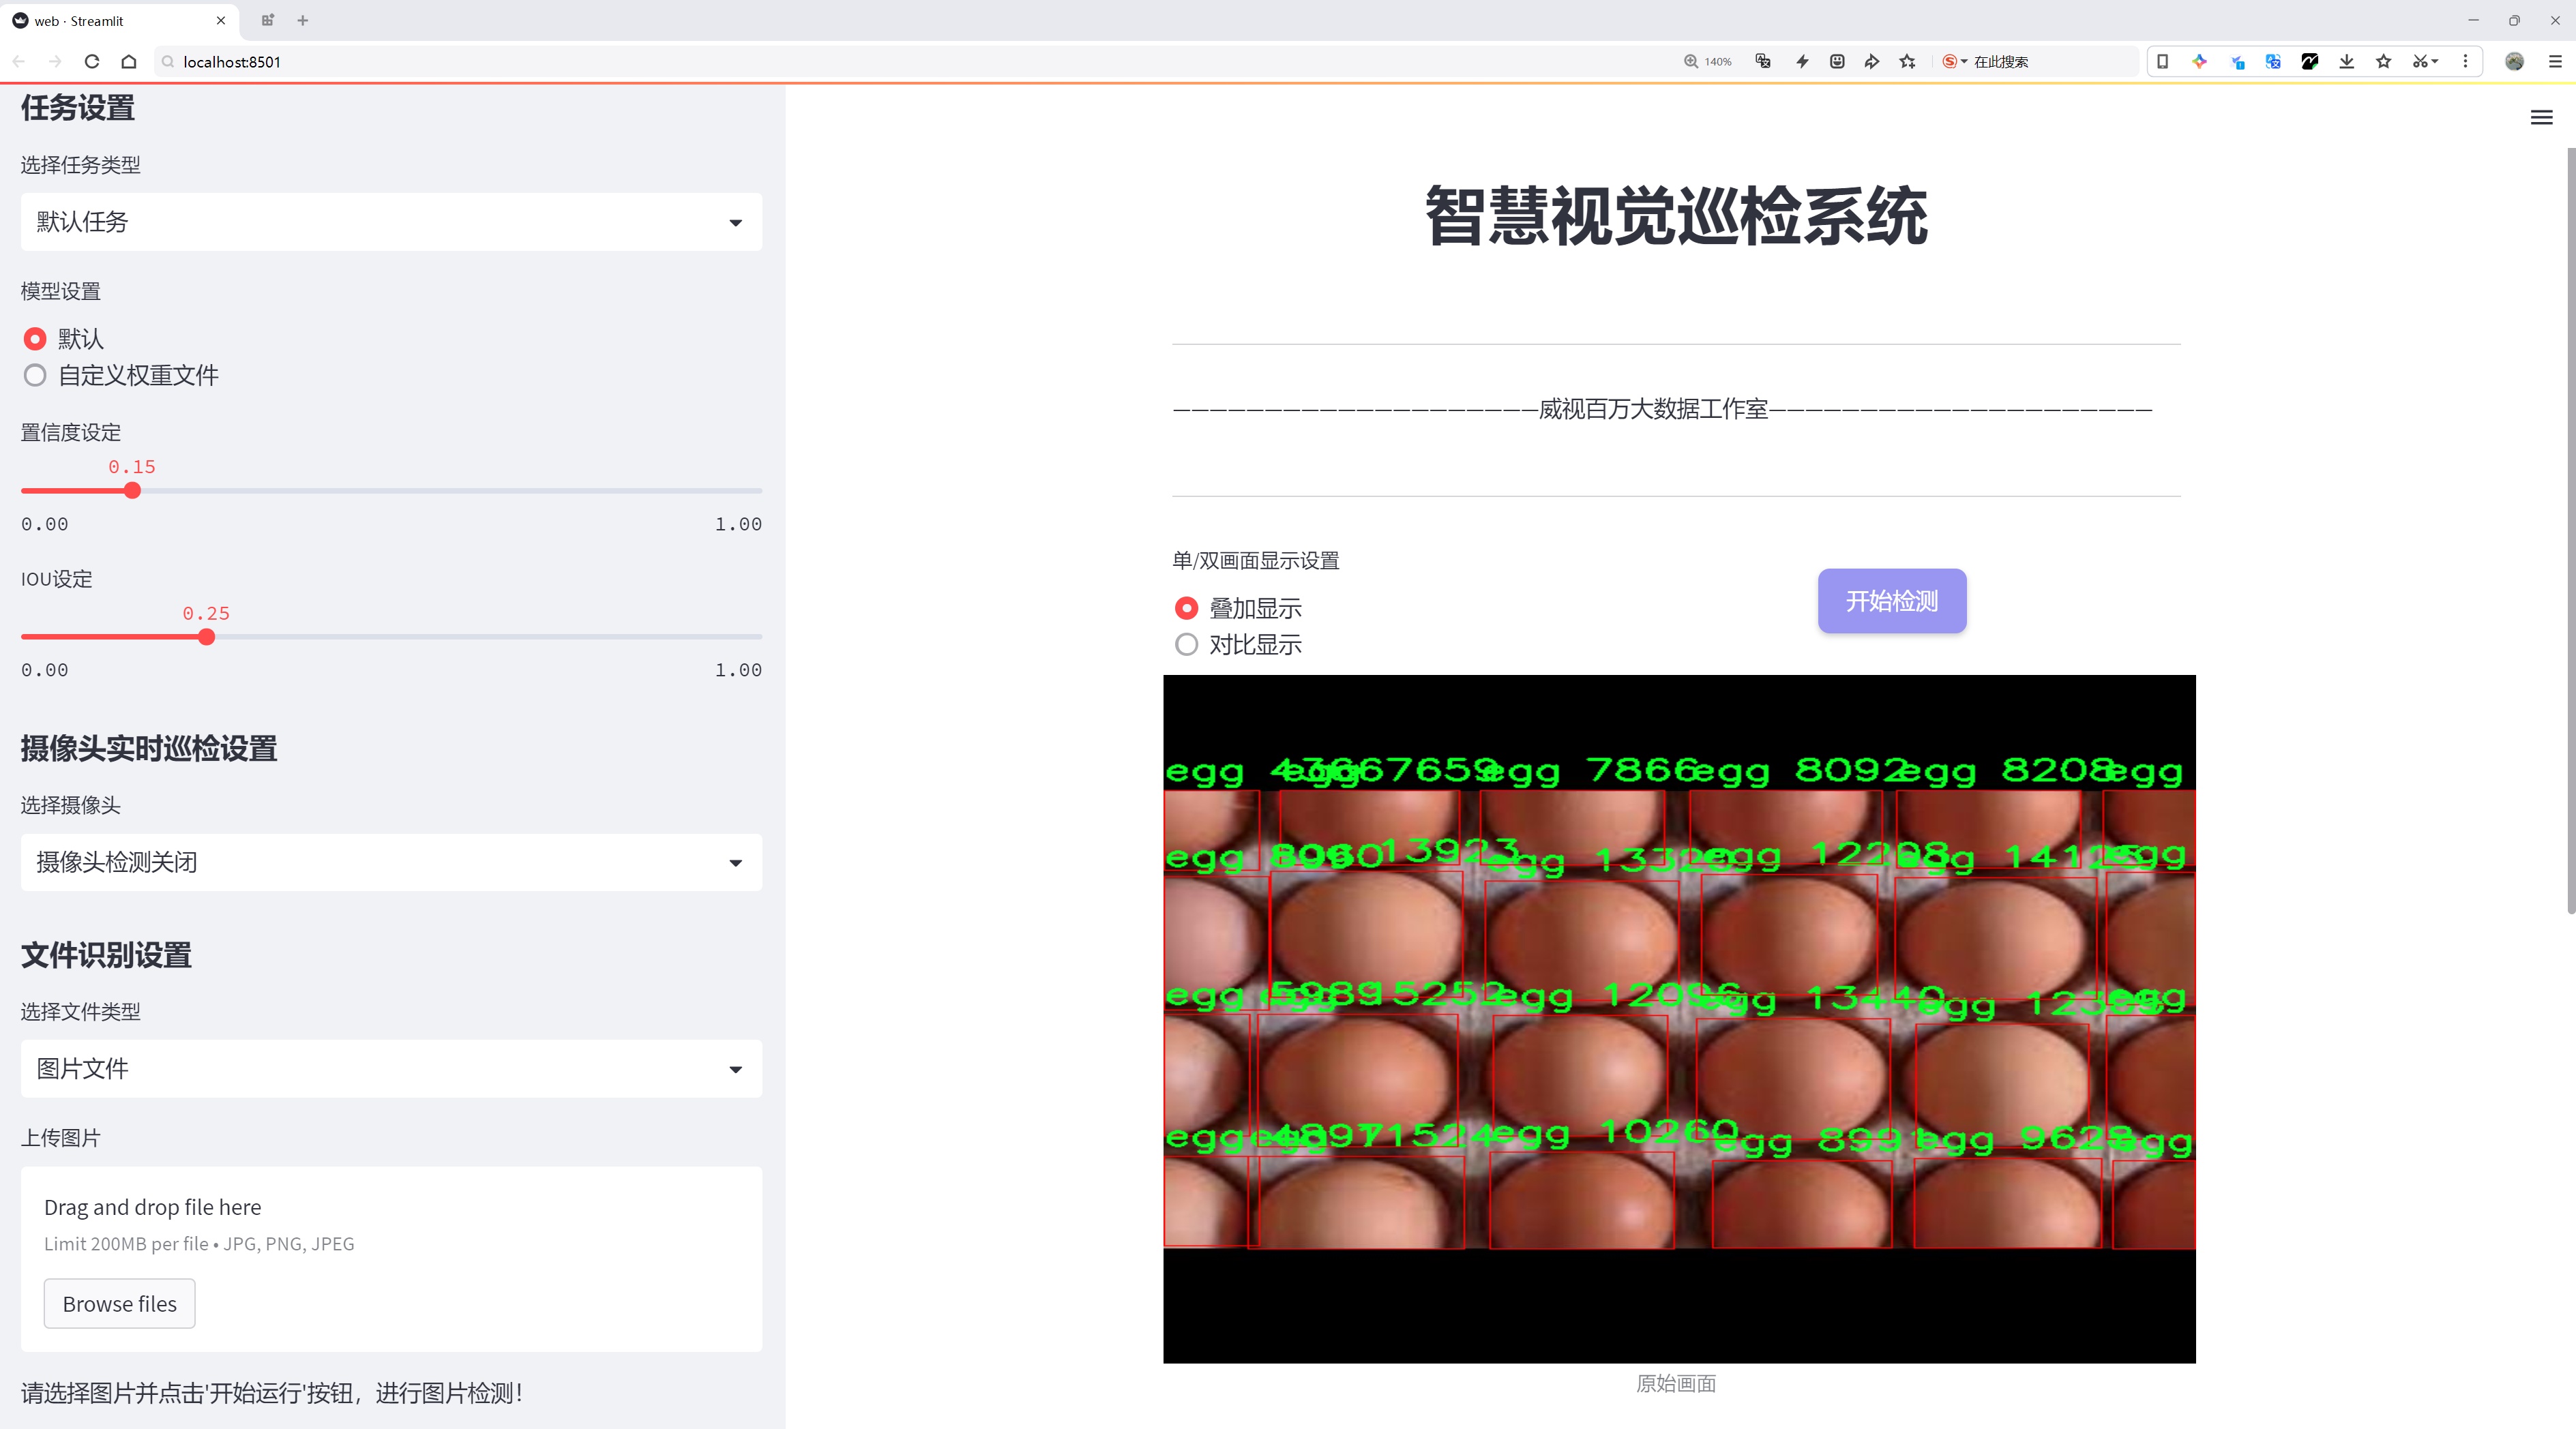Viewport: 2576px width, 1429px height.
Task: Bookmark this page with the star icon
Action: (1908, 62)
